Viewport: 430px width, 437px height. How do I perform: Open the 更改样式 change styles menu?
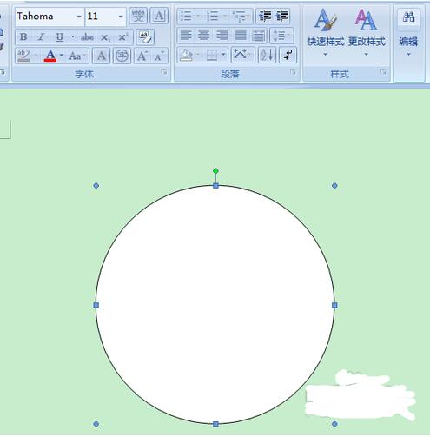pyautogui.click(x=367, y=32)
